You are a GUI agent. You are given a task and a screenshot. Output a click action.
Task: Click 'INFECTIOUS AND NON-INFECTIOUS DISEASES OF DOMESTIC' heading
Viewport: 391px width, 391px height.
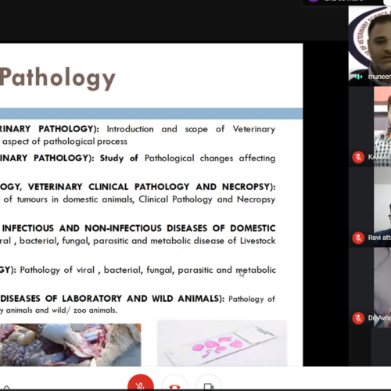pos(138,228)
